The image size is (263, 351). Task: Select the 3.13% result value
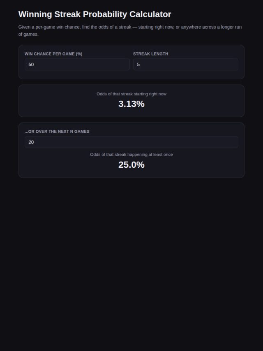[x=131, y=104]
